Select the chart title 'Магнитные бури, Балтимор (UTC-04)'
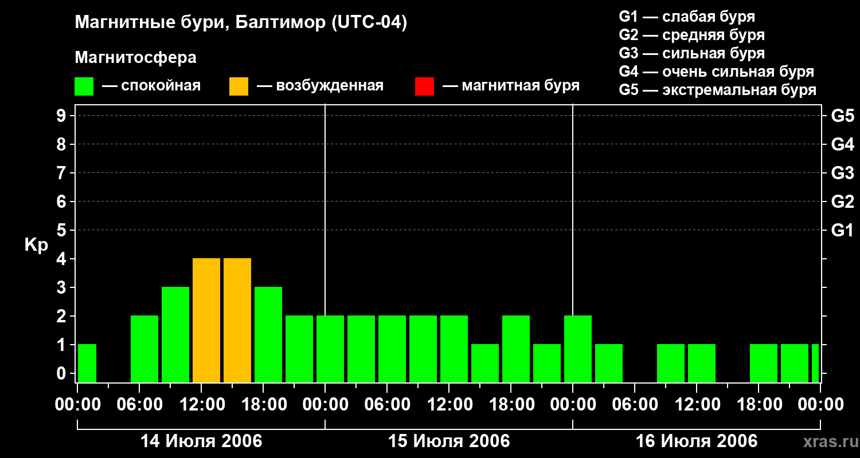 tap(241, 23)
